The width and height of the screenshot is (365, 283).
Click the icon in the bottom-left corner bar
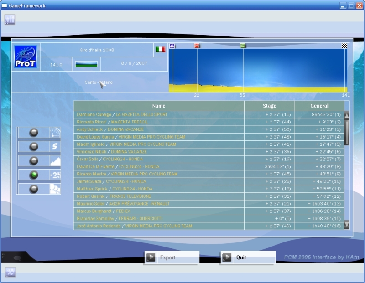(x=10, y=272)
